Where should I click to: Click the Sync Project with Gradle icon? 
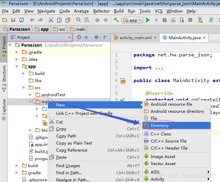coord(211,20)
